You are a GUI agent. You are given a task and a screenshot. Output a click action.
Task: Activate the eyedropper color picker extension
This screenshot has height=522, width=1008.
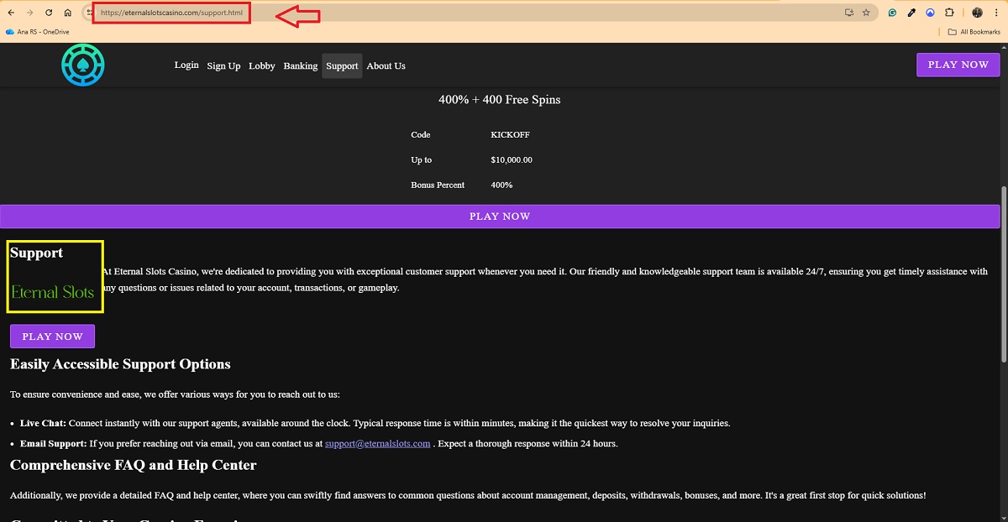pos(911,13)
